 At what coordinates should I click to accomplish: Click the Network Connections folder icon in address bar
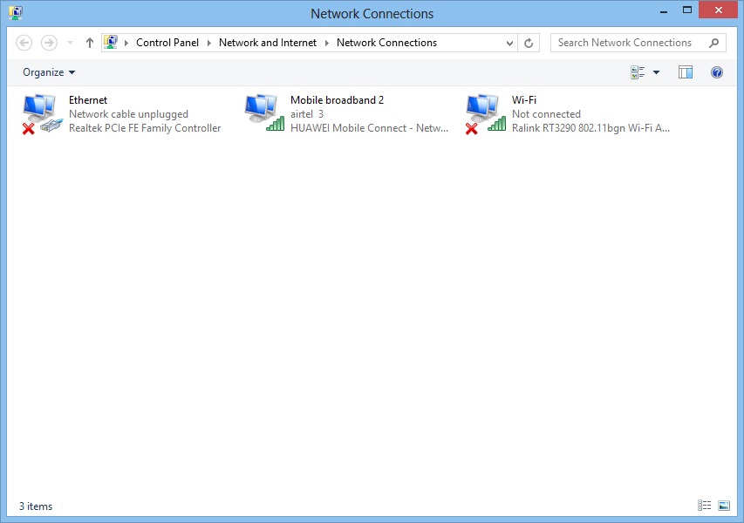[111, 42]
